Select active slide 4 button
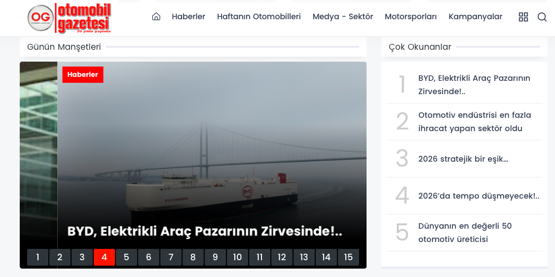This screenshot has width=555, height=277. (x=105, y=257)
